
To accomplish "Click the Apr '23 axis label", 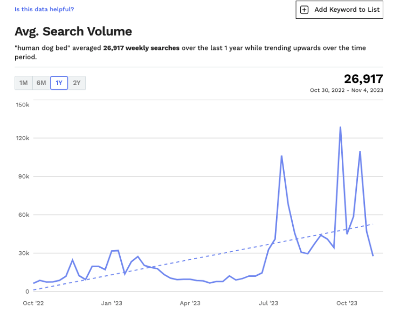I will tap(190, 303).
